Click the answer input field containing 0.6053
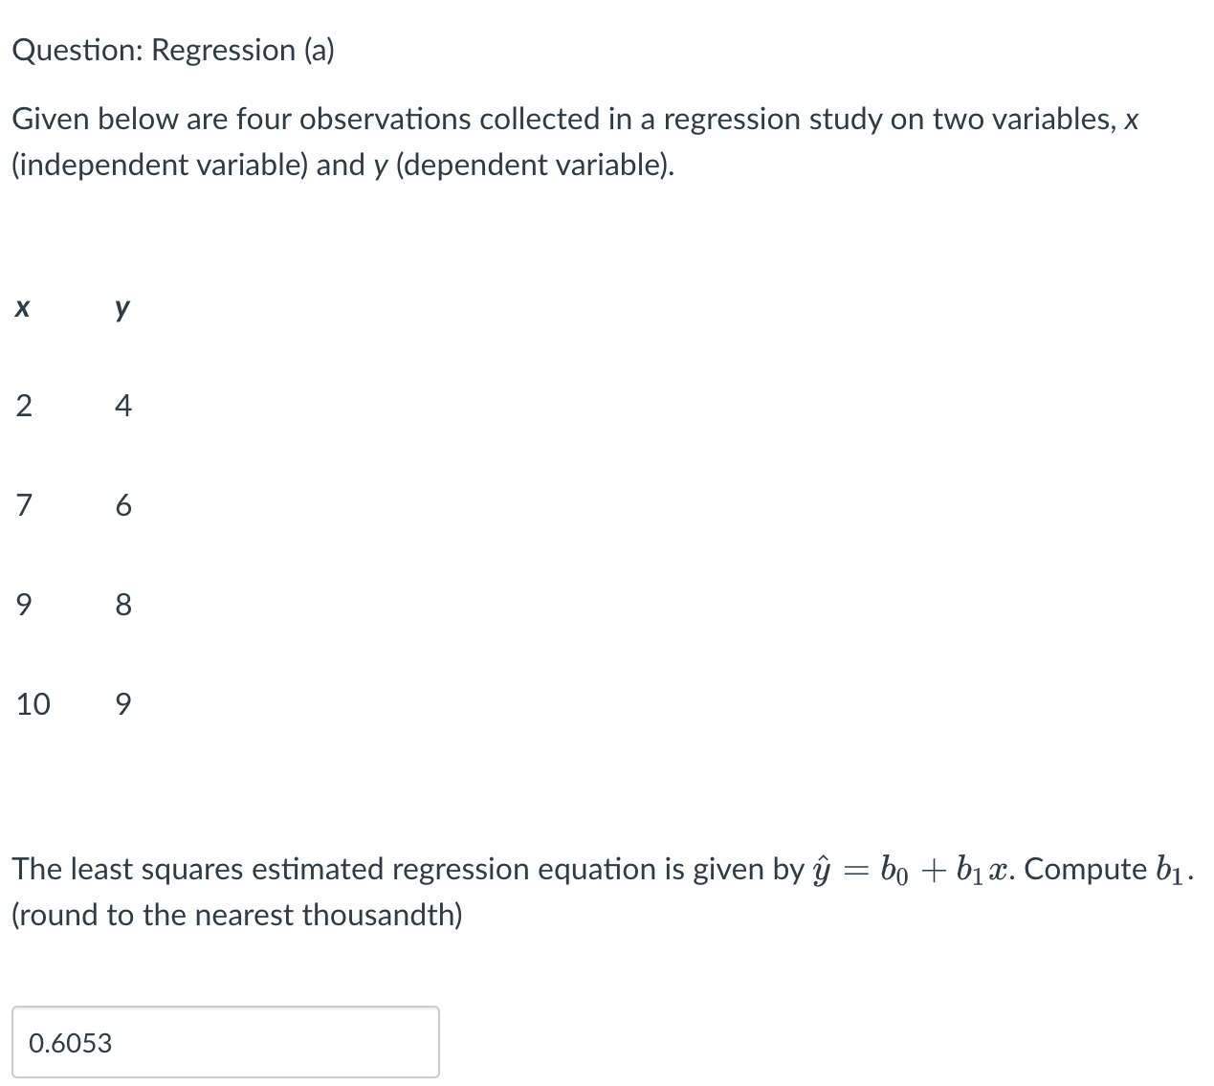The image size is (1214, 1086). click(225, 1042)
